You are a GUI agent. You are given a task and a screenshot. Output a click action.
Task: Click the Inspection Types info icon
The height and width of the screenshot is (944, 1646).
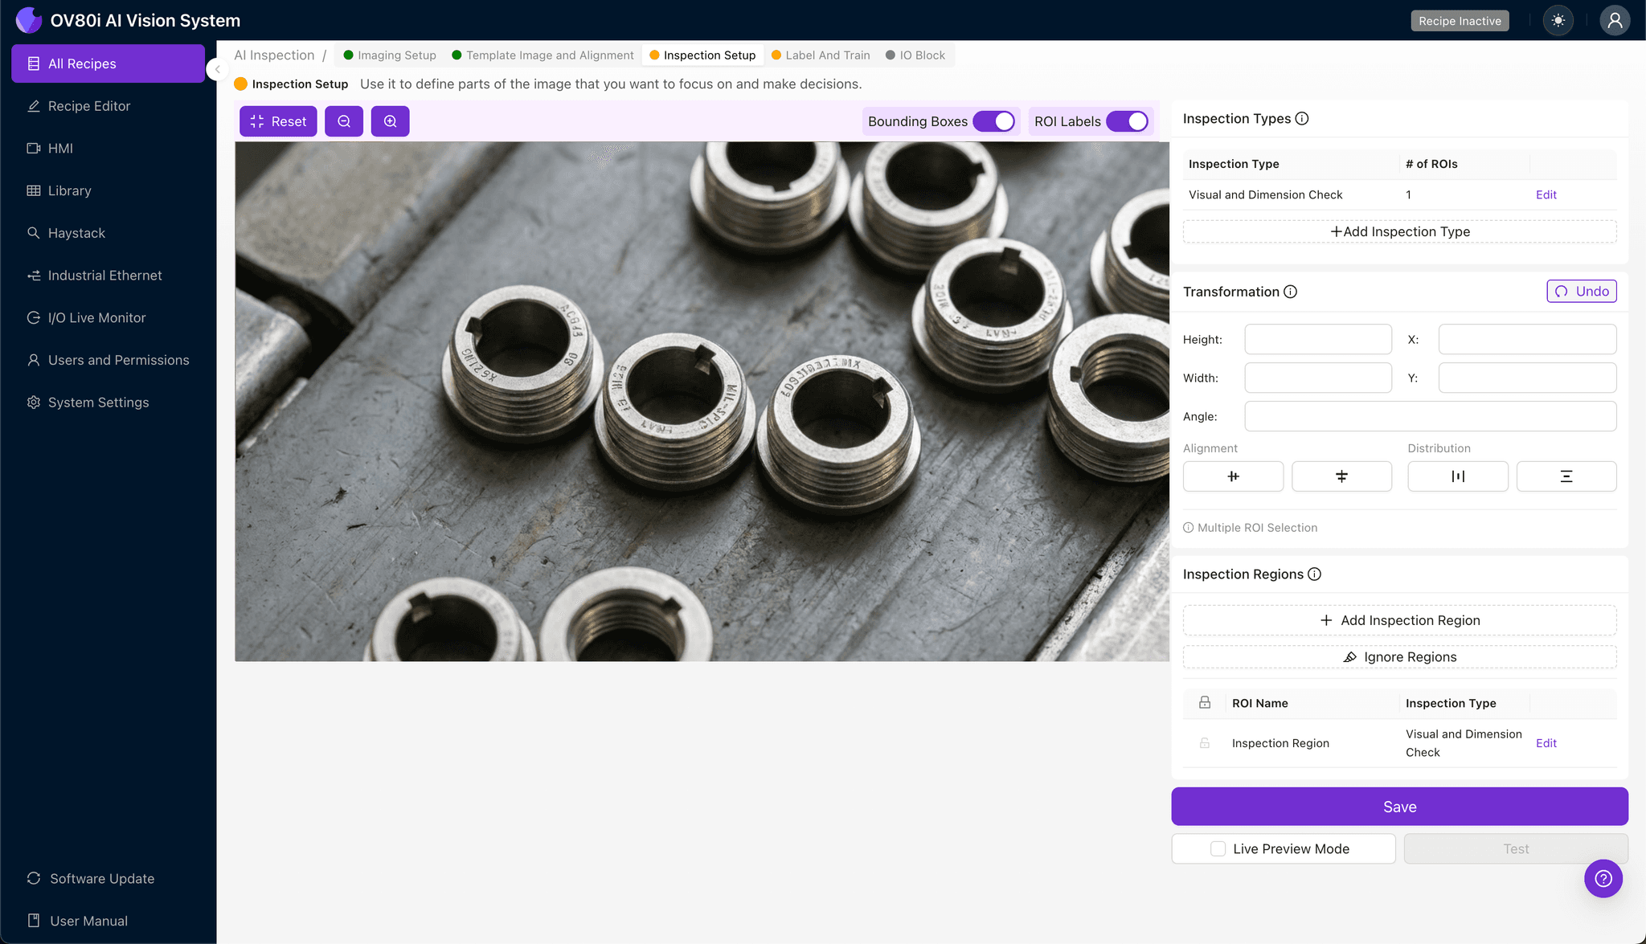[1302, 119]
